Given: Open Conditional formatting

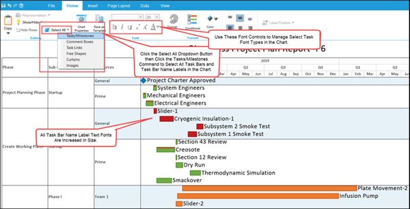Looking at the screenshot, I should click(x=193, y=22).
